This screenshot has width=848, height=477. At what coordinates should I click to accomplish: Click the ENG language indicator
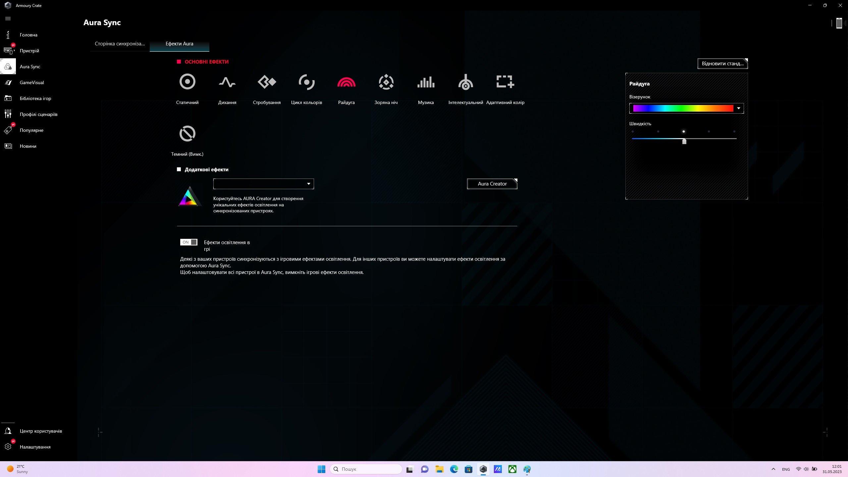tap(786, 469)
